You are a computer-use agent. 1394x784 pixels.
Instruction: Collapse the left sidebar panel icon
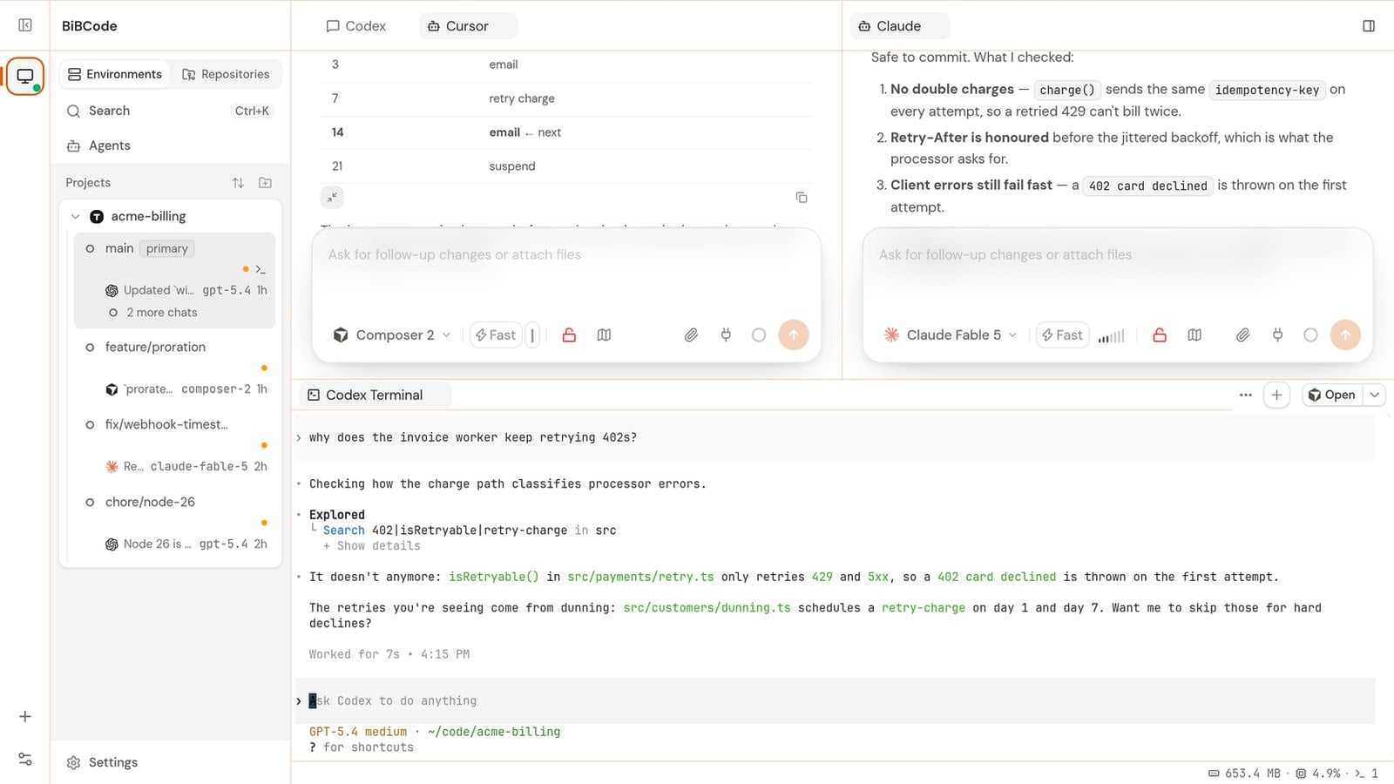[25, 25]
